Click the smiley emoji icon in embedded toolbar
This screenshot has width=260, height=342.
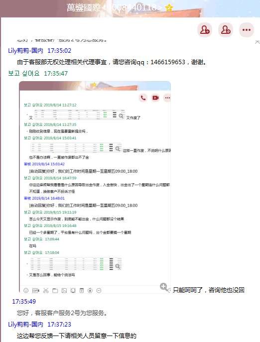tap(26, 291)
